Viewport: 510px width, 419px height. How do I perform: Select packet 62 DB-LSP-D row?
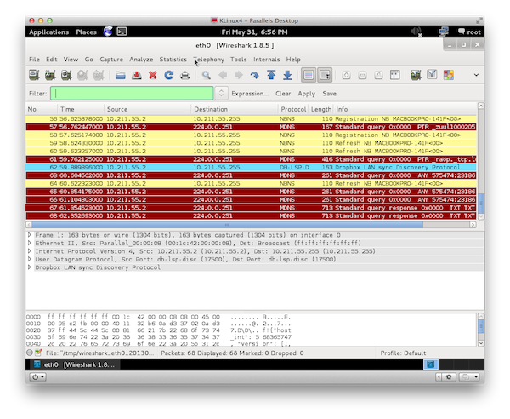251,167
